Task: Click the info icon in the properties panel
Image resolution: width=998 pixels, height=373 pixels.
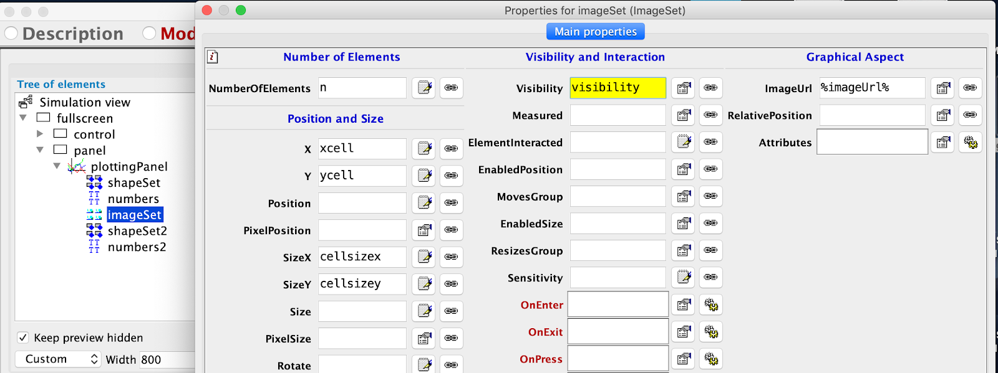Action: [213, 57]
